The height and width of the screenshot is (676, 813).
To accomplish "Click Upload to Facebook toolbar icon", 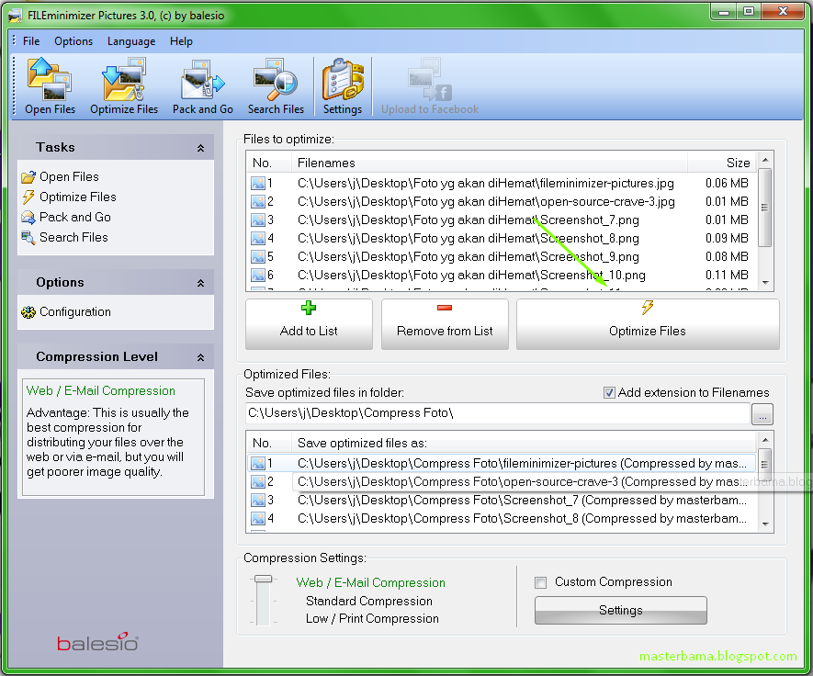I will click(x=430, y=86).
